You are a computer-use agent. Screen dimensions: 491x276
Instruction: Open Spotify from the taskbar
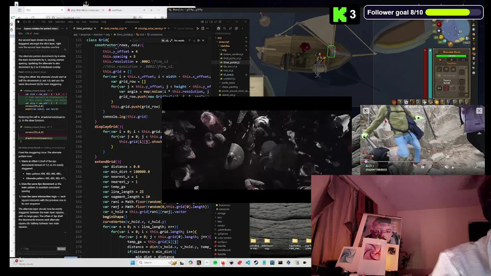[215, 263]
